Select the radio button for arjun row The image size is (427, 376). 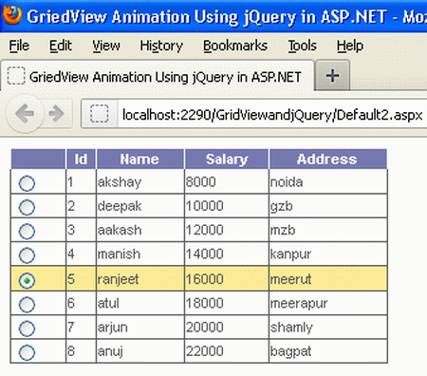[27, 329]
